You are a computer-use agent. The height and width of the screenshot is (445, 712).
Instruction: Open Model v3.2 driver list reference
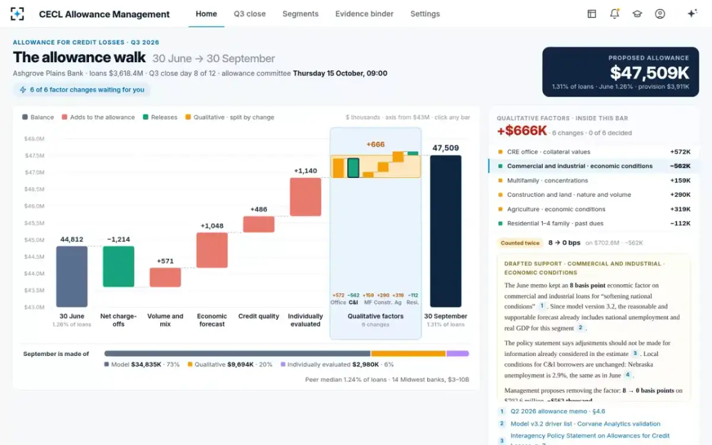point(585,424)
